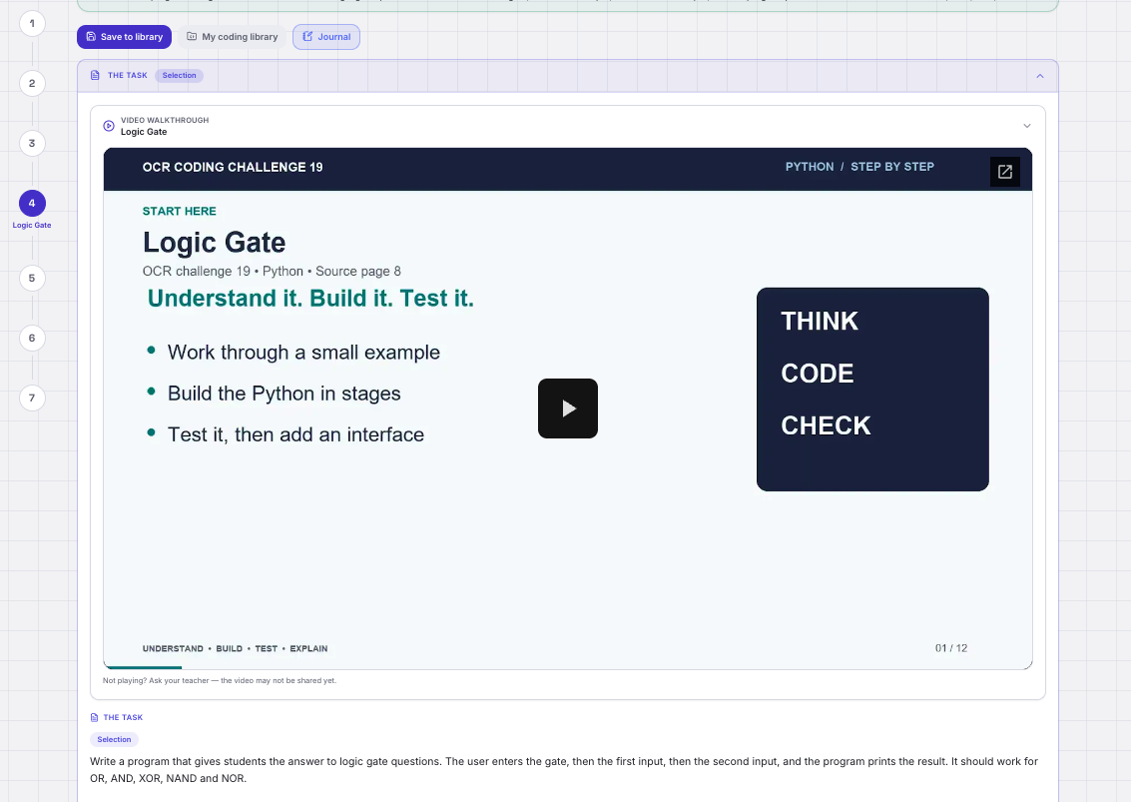Go to step 6 in sidebar
The image size is (1131, 802).
click(32, 339)
